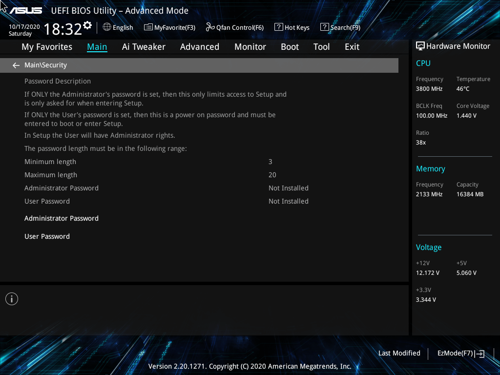This screenshot has height=375, width=500.
Task: Select the User Password option
Action: [x=47, y=236]
